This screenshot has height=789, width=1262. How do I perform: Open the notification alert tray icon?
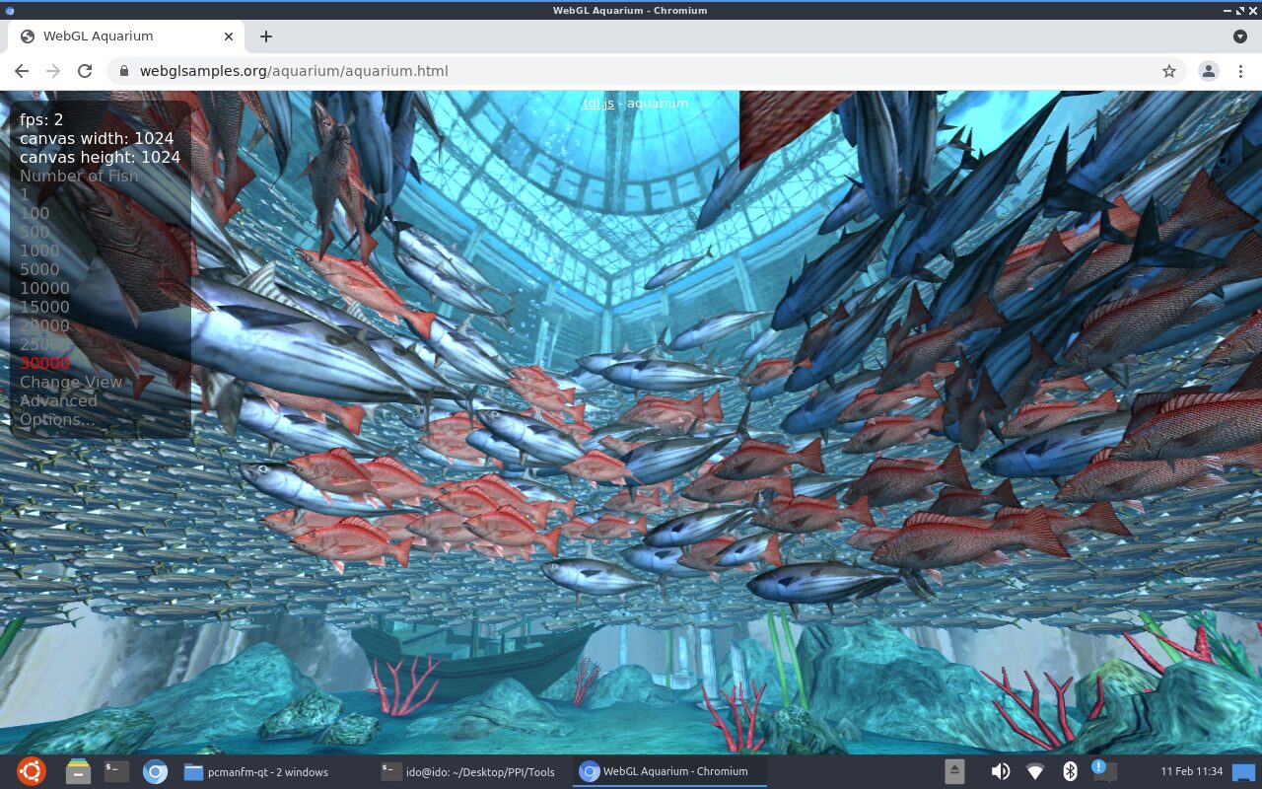[1104, 770]
